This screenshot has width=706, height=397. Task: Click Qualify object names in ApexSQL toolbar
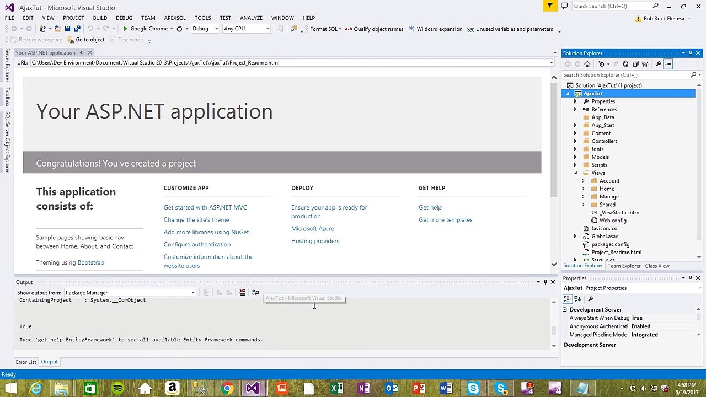coord(374,29)
